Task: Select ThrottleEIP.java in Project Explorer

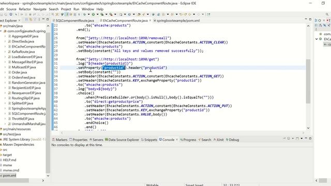Action: (x=23, y=119)
